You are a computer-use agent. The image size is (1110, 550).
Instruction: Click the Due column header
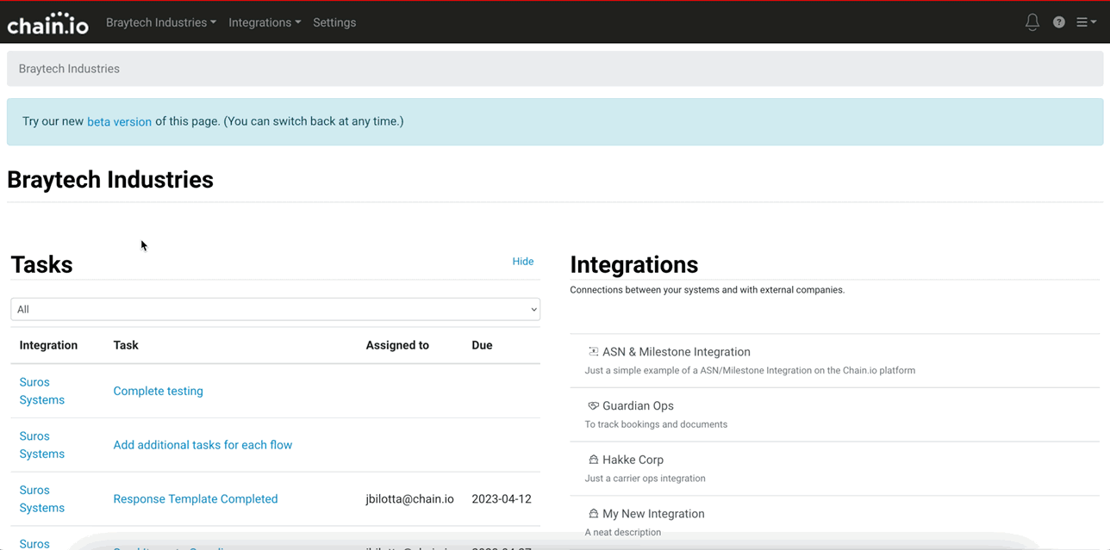pos(482,345)
